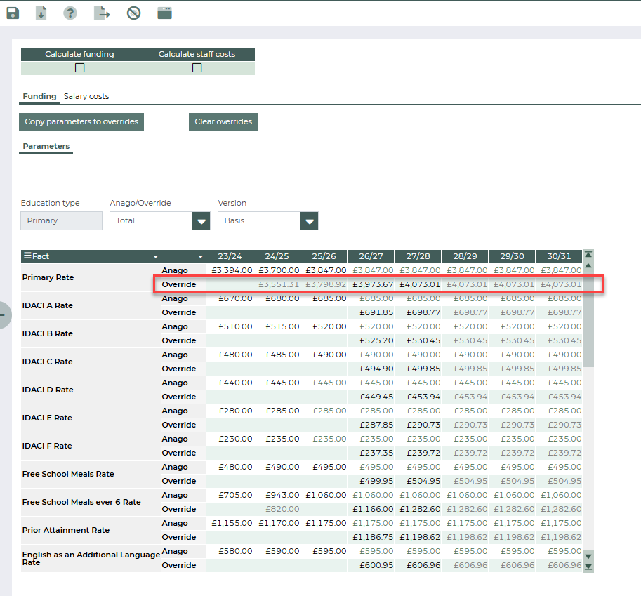This screenshot has width=641, height=596.
Task: Click the hamburger menu icon beside Fact
Action: coord(27,256)
